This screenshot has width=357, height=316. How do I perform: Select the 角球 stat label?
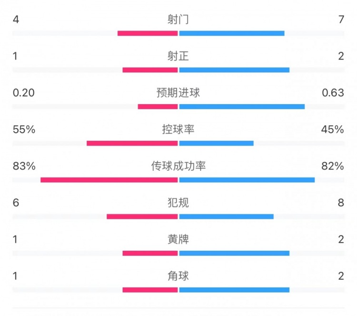178,276
